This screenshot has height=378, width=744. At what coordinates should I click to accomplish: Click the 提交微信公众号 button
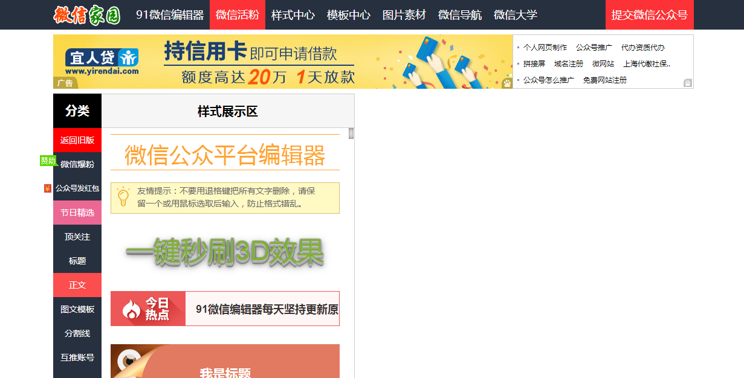pyautogui.click(x=650, y=15)
